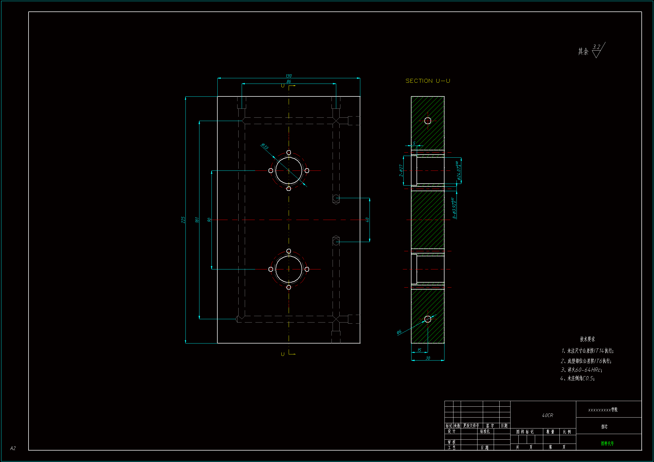Click the 3.2 surface roughness symbol
This screenshot has width=654, height=462.
point(597,47)
